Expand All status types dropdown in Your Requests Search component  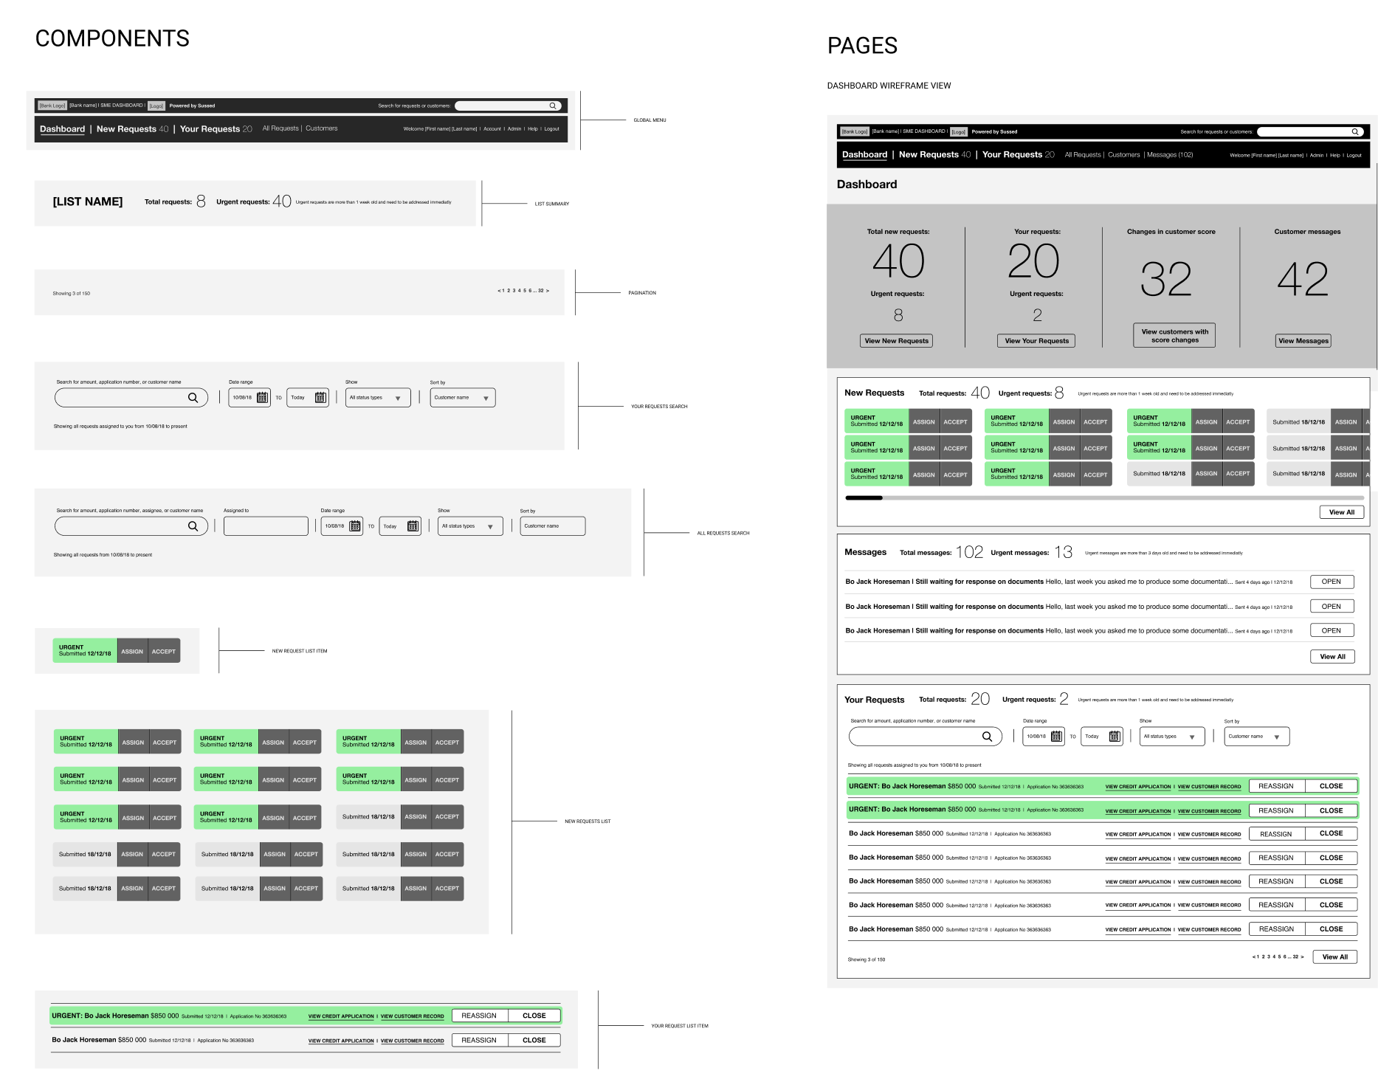[378, 398]
